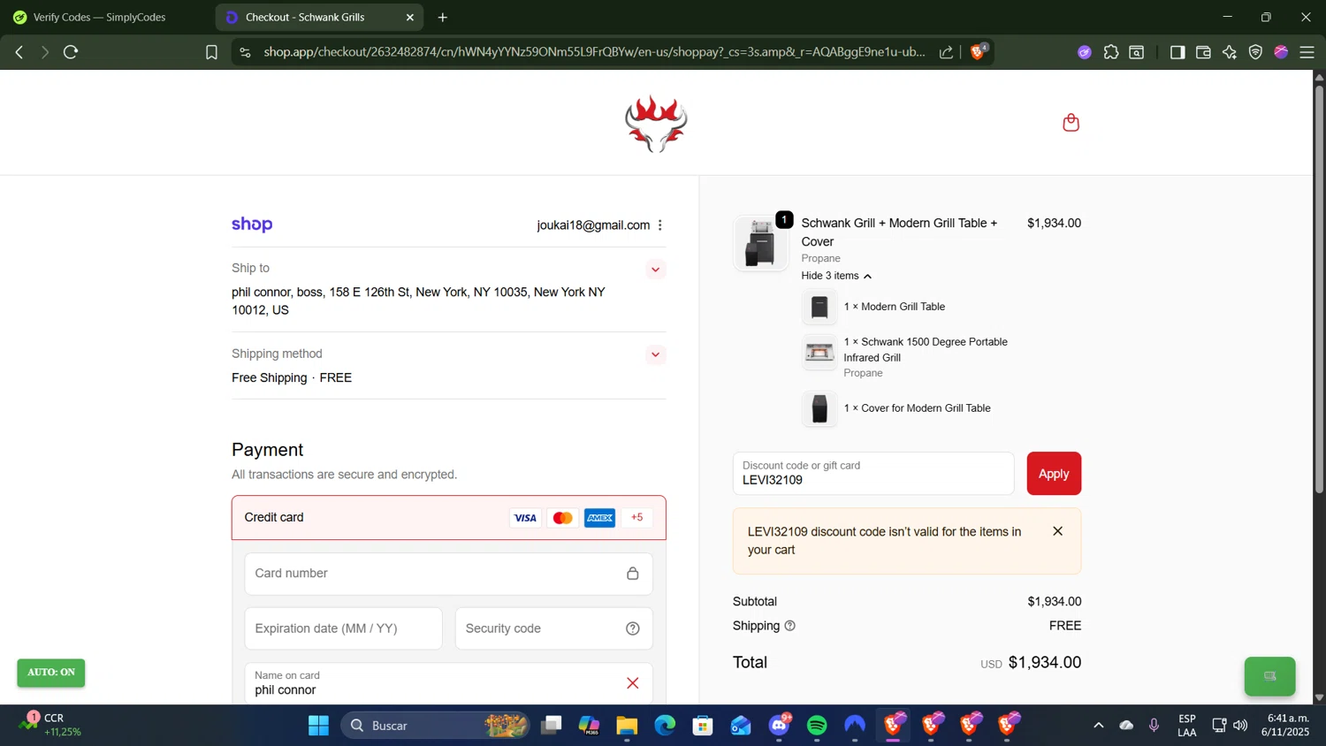The width and height of the screenshot is (1326, 746).
Task: Open Brave Wallet icon
Action: [x=1203, y=52]
